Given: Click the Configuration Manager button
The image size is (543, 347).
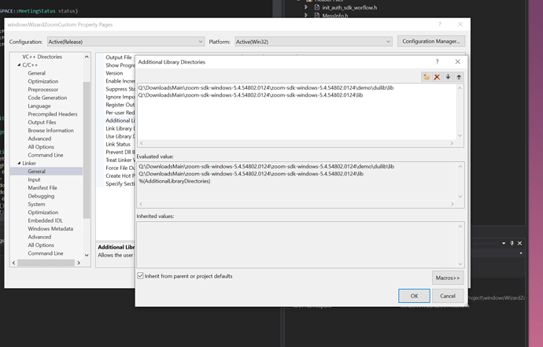Looking at the screenshot, I should coord(431,41).
